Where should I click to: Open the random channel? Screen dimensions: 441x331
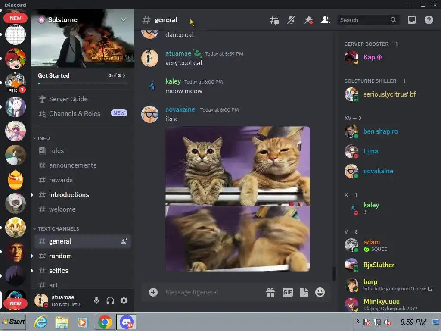pos(82,256)
